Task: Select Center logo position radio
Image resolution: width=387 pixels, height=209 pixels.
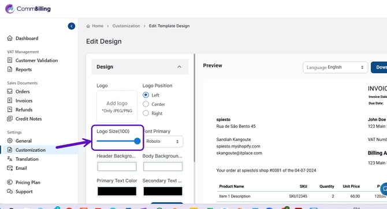Action: pyautogui.click(x=146, y=104)
